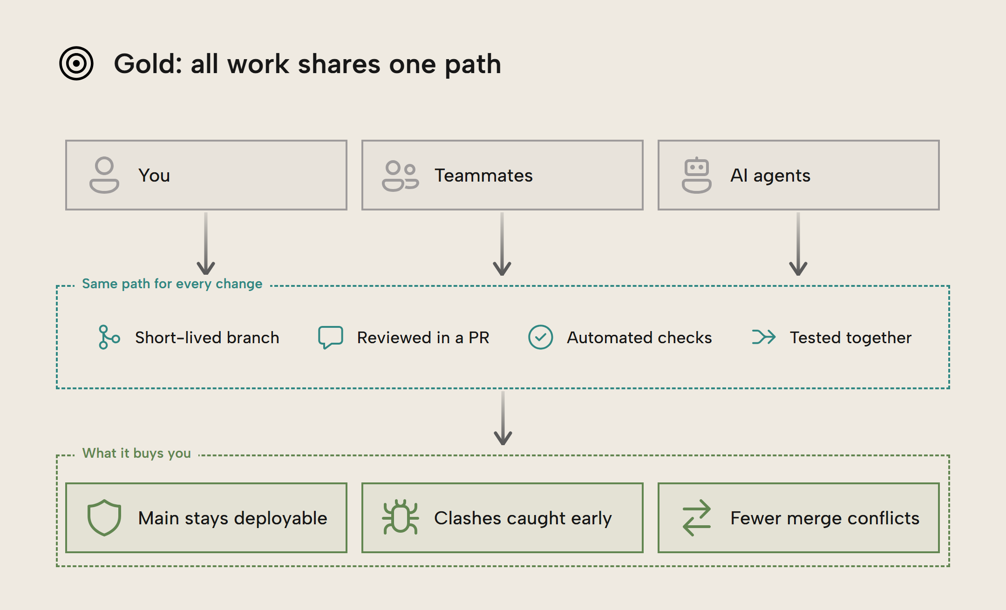Click the checkmark circle icon for Automated checks
Screen dimensions: 1006x610
point(541,337)
